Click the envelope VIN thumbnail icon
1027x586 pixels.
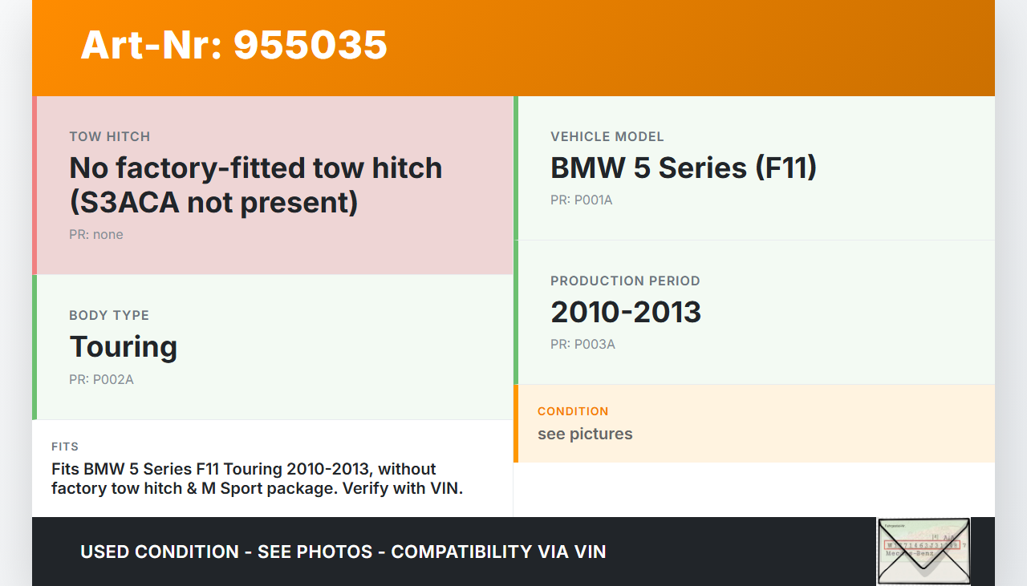pyautogui.click(x=923, y=551)
